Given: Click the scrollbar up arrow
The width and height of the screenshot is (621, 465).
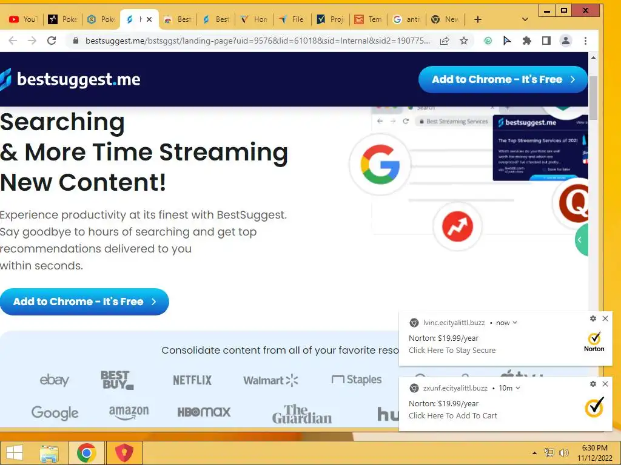Looking at the screenshot, I should [x=593, y=58].
